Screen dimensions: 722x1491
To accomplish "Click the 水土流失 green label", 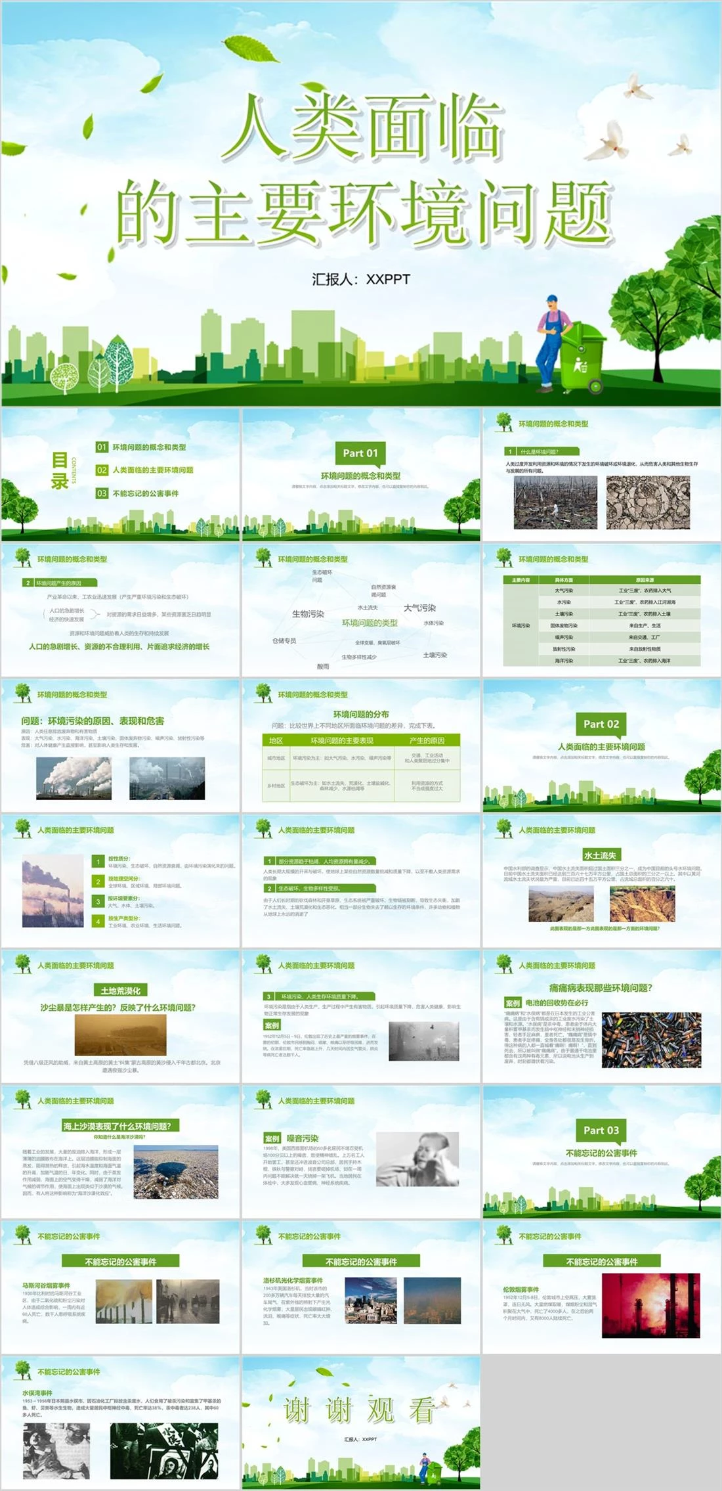I will pyautogui.click(x=601, y=855).
